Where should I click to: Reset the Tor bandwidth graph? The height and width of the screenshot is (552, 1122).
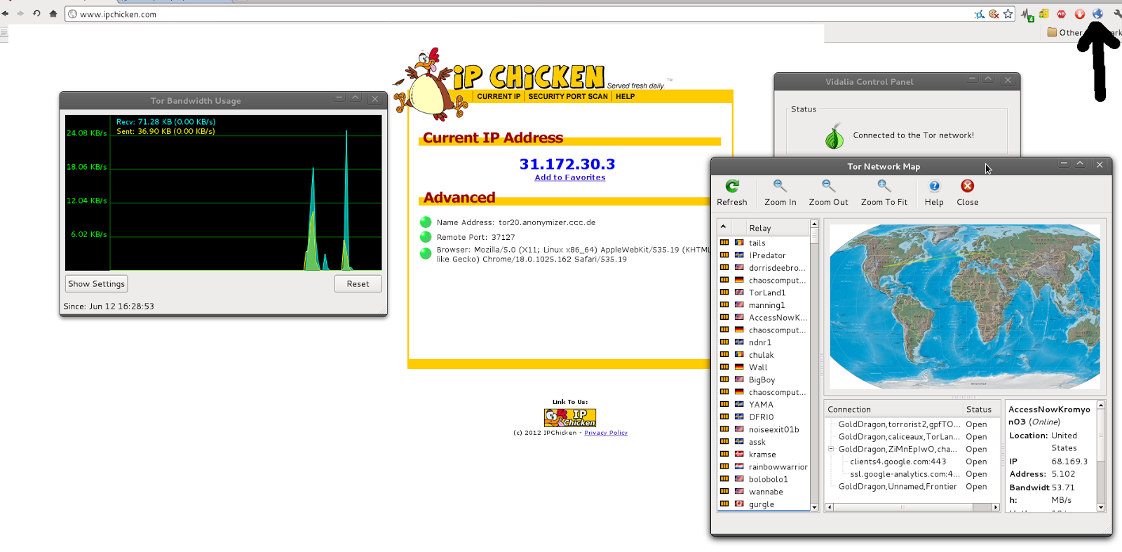(358, 284)
